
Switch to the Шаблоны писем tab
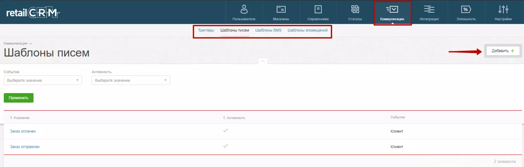click(x=234, y=30)
